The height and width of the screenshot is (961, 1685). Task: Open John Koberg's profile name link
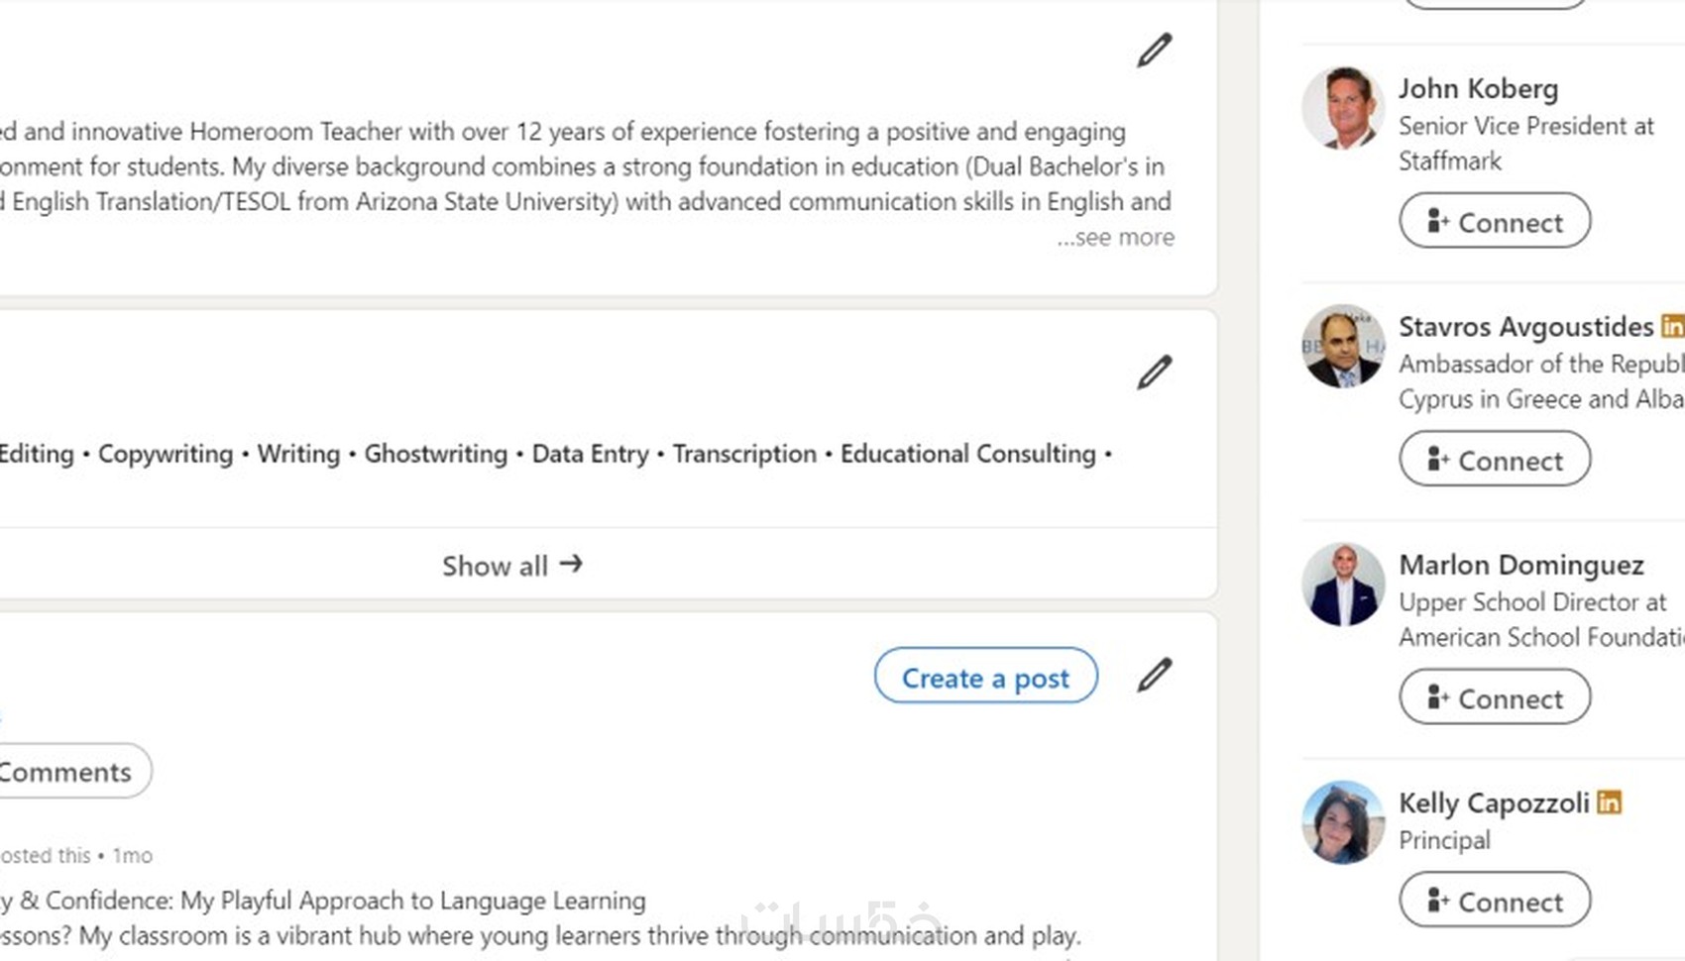click(1478, 89)
